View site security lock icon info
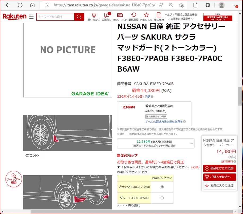Viewport: 243px width, 214px height. (48, 5)
